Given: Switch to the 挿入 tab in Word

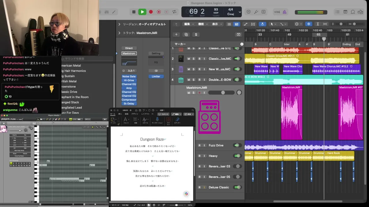Looking at the screenshot, I should (x=120, y=114).
